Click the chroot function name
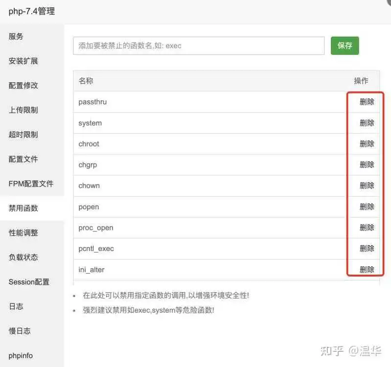This screenshot has width=391, height=367. click(x=89, y=144)
